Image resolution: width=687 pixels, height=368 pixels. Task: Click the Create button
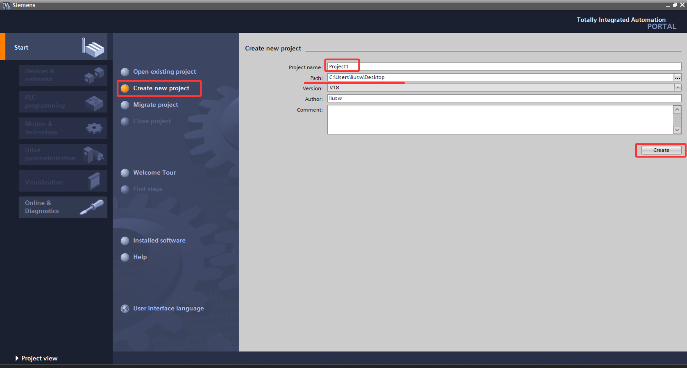(x=661, y=150)
